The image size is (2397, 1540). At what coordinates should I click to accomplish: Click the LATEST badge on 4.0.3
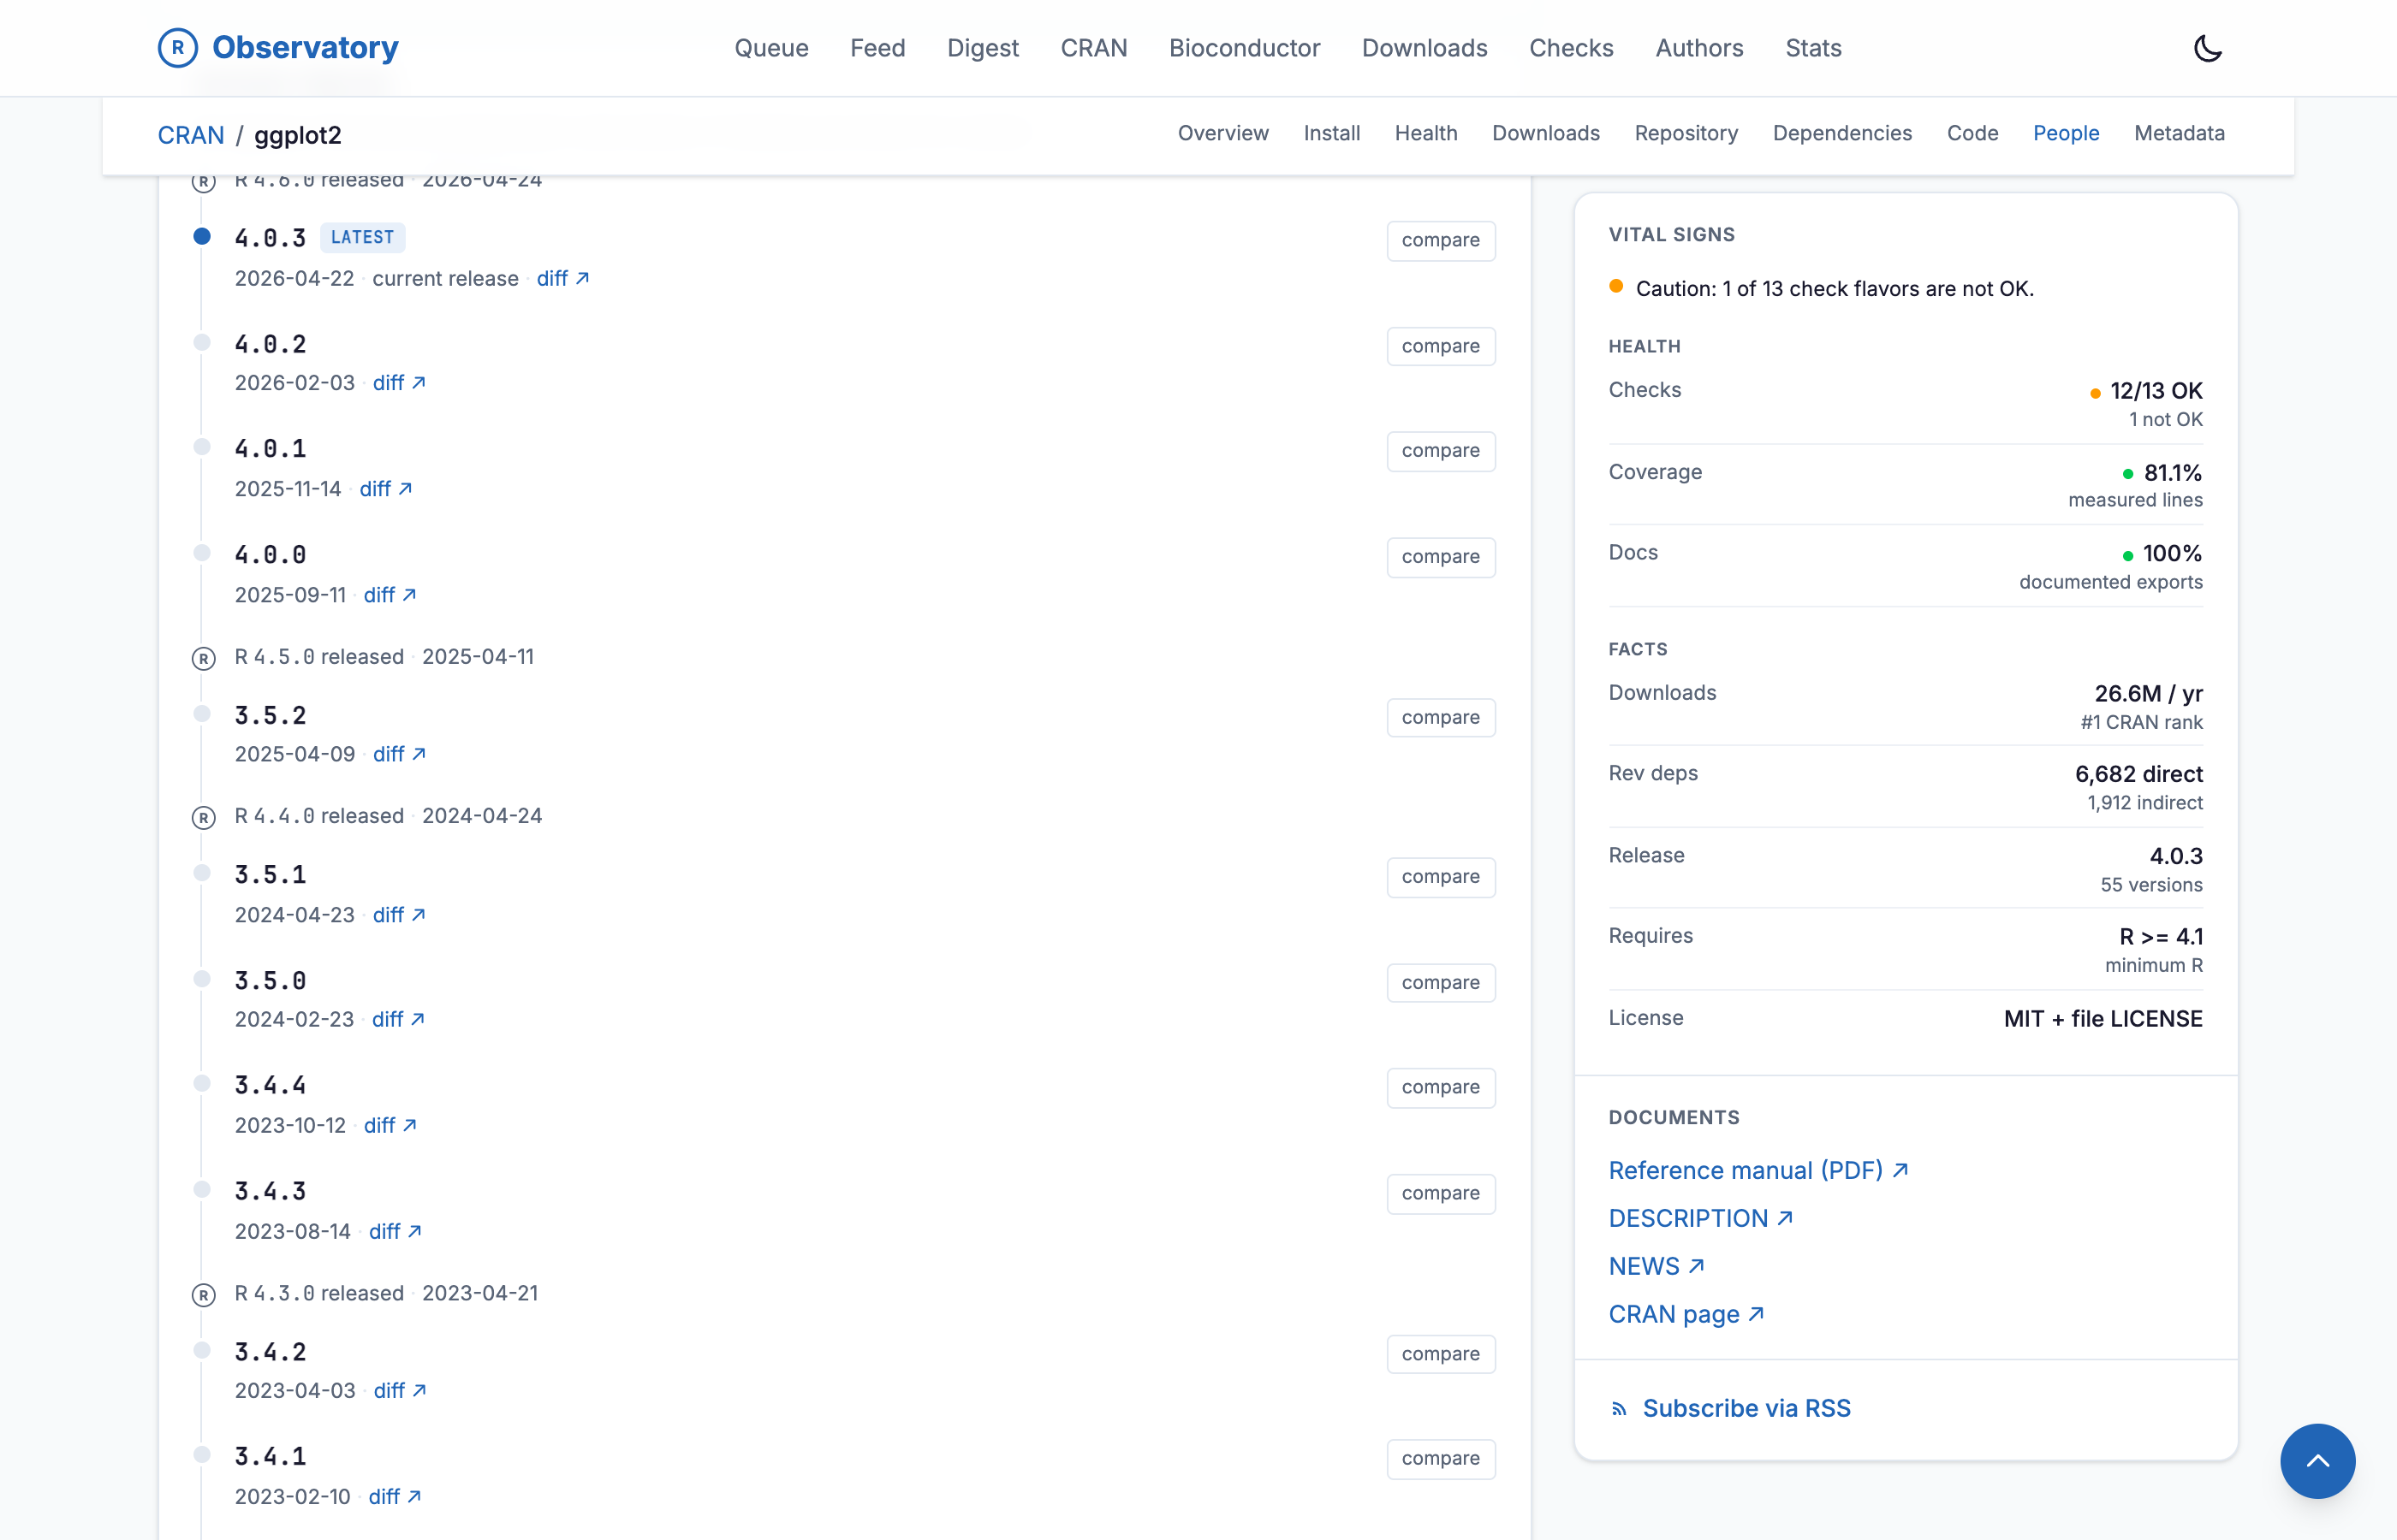(362, 237)
